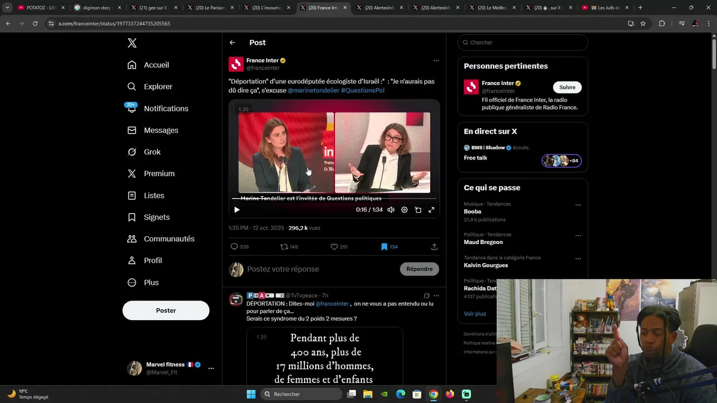Mute the video volume icon

(391, 210)
